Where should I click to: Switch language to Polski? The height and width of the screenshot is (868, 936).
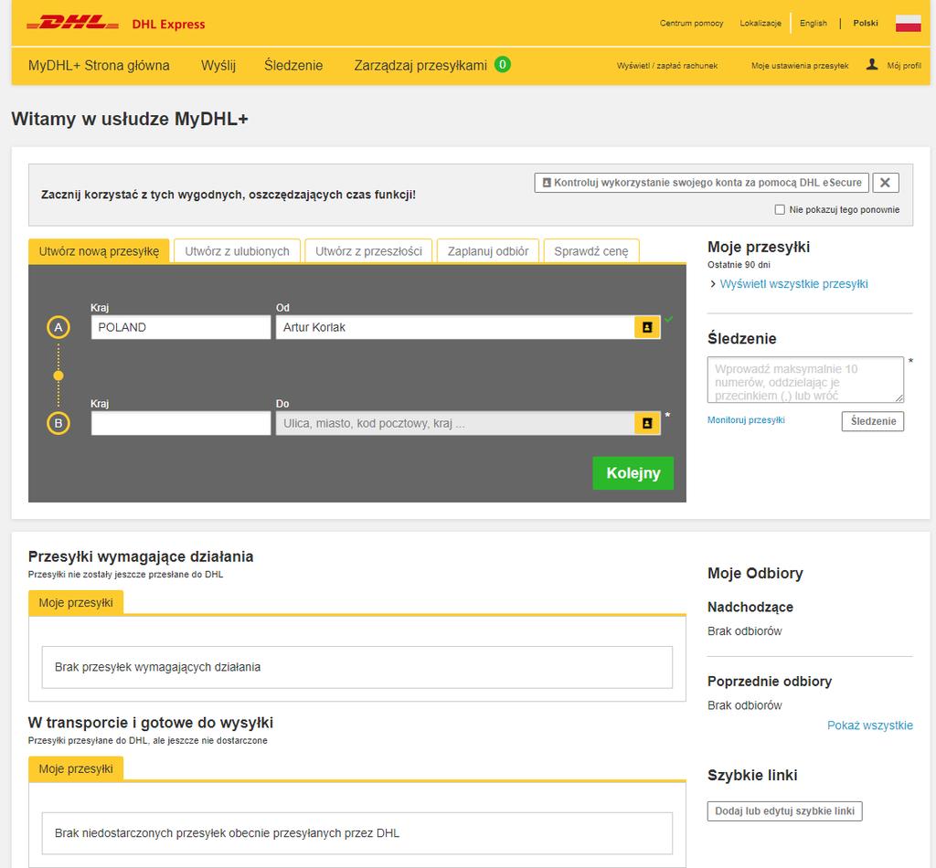pyautogui.click(x=865, y=23)
